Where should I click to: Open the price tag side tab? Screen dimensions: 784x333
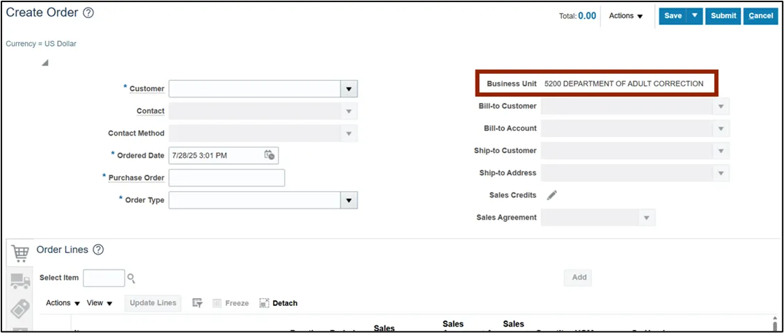coord(20,309)
